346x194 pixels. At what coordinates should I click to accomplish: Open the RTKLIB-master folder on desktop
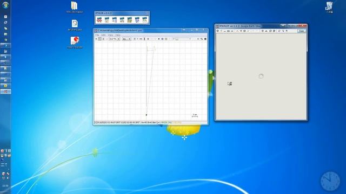coord(75,7)
